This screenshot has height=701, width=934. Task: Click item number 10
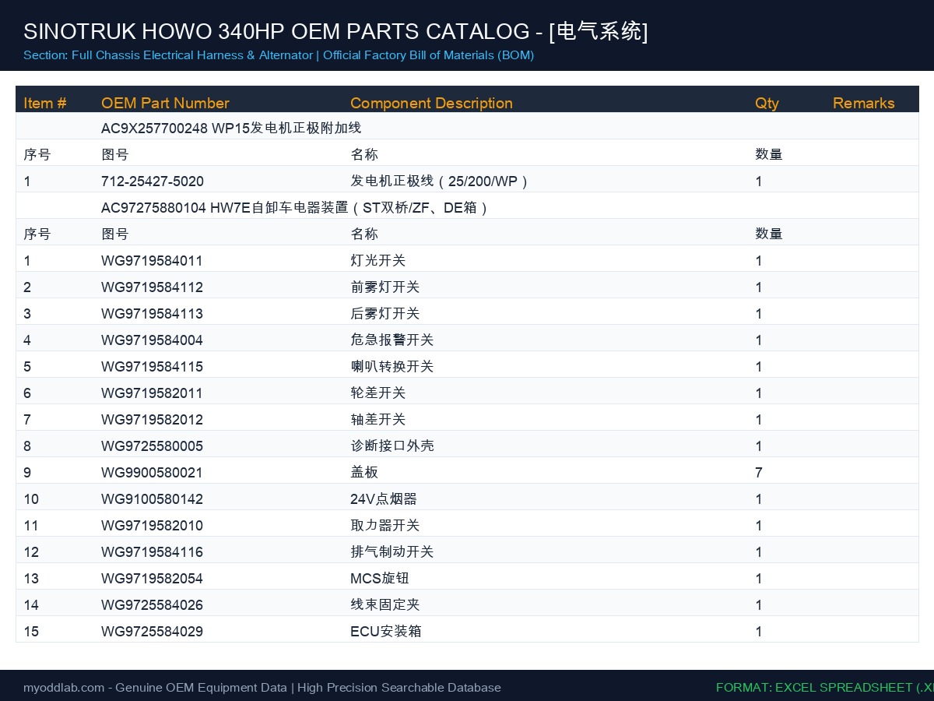coord(31,499)
